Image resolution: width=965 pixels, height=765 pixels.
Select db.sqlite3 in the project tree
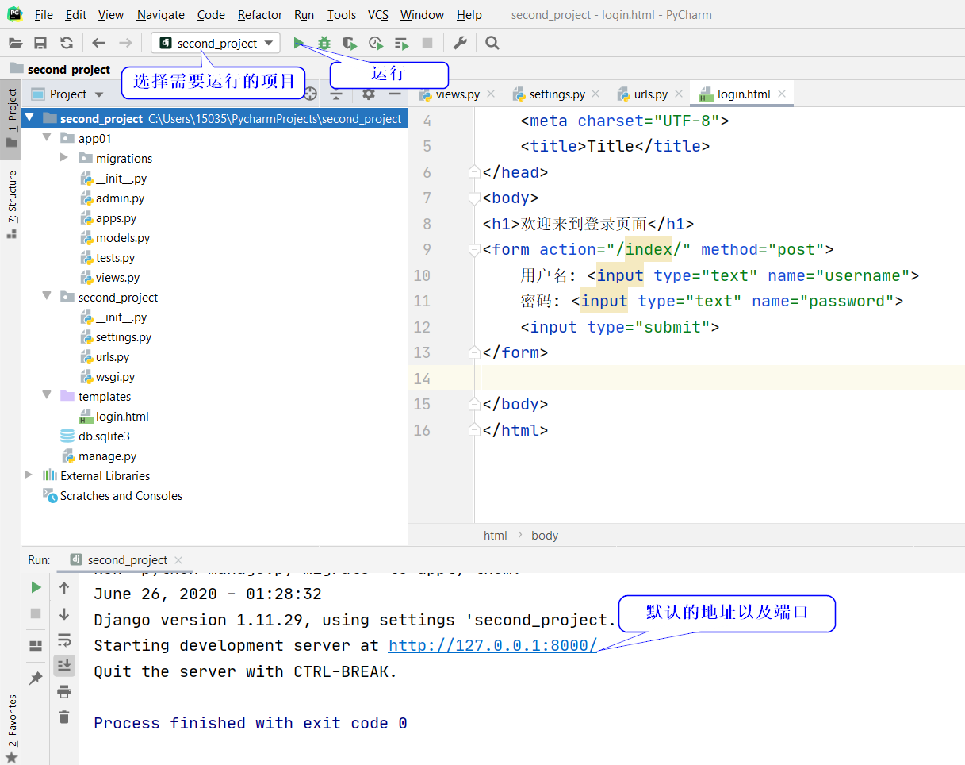pyautogui.click(x=104, y=436)
